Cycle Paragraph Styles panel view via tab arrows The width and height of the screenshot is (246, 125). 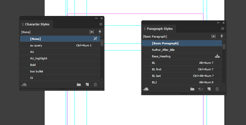pos(145,29)
